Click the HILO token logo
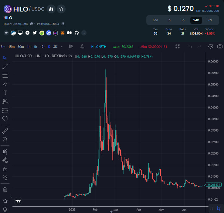224x213 pixels. tap(8, 9)
